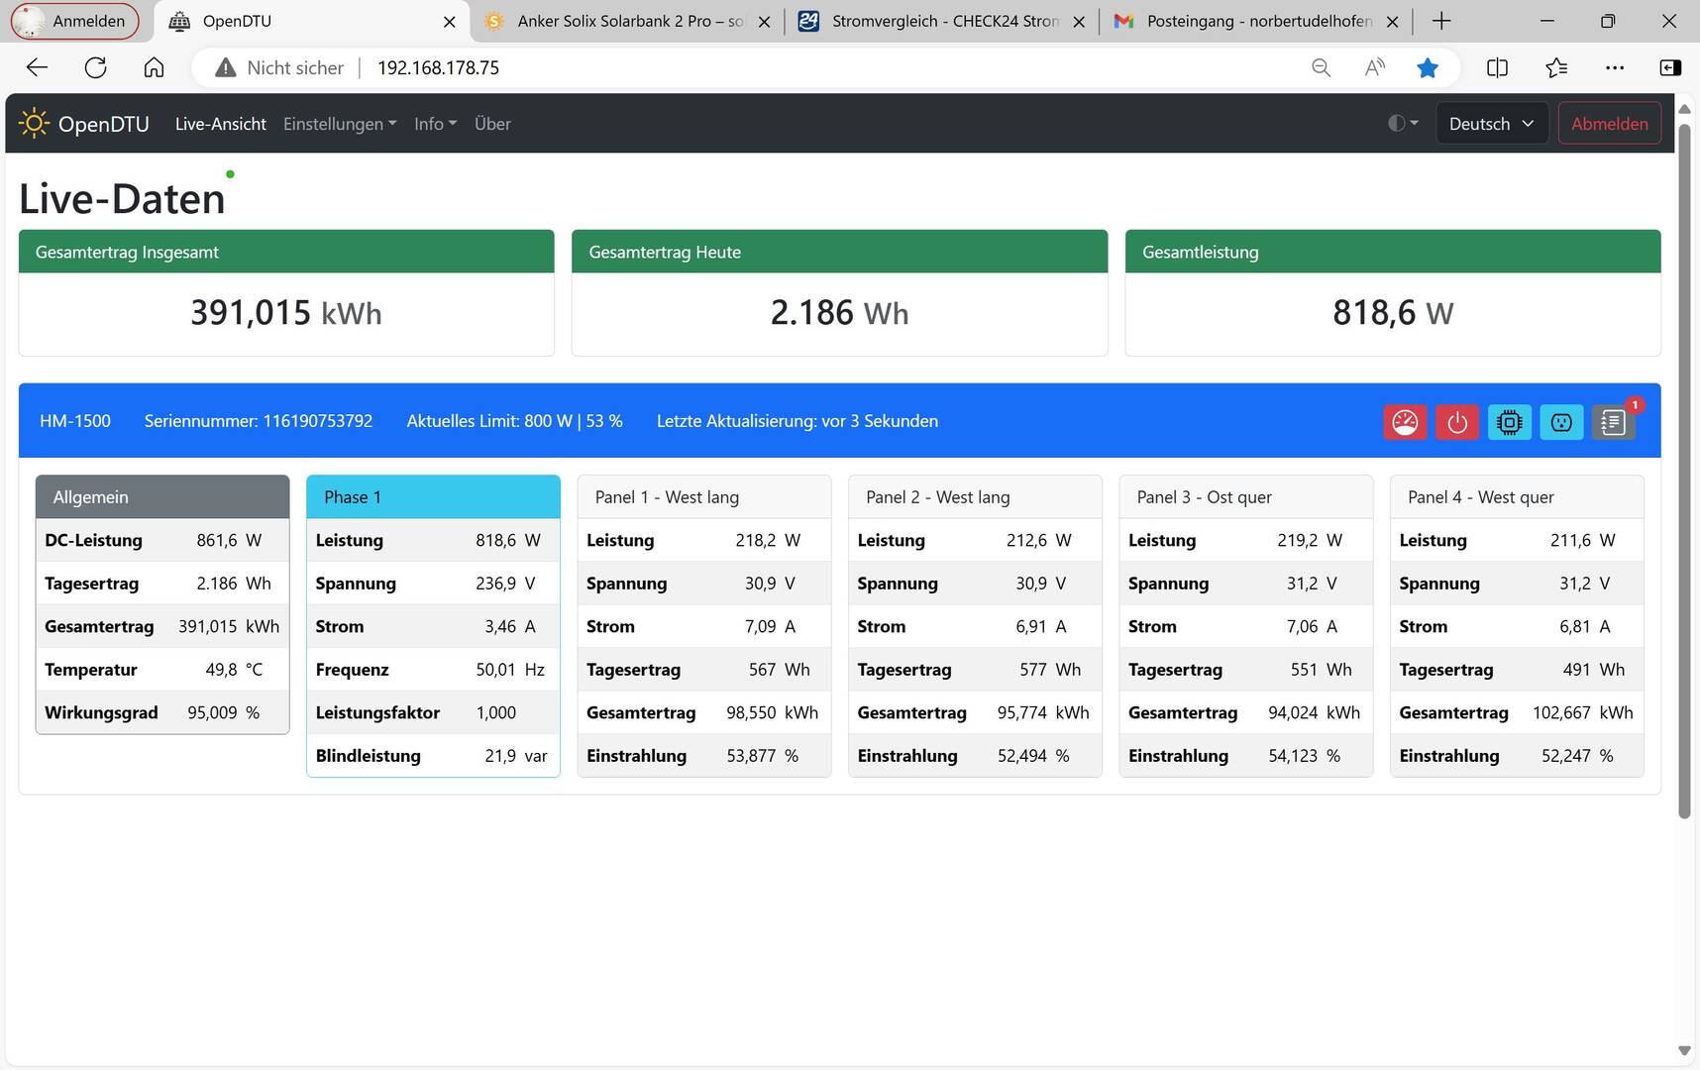
Task: Open browser zoom magnifier icon
Action: pos(1321,67)
